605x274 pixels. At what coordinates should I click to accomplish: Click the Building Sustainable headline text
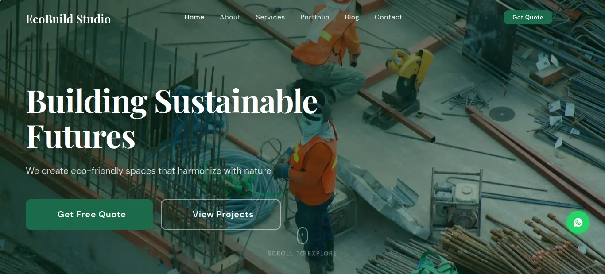pos(172,101)
